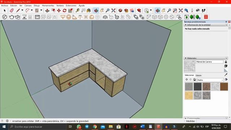Click the red brick wall extension icon
231x130 pixels.
206,17
